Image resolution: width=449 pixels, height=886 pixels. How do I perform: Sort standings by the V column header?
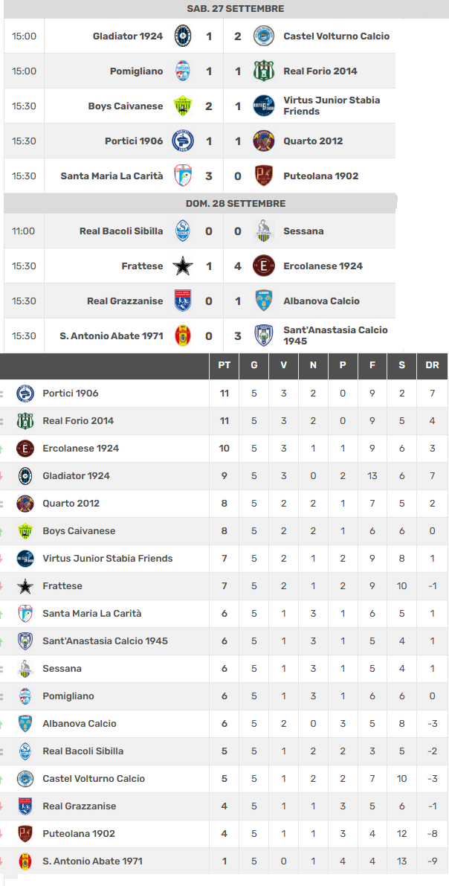tap(283, 365)
